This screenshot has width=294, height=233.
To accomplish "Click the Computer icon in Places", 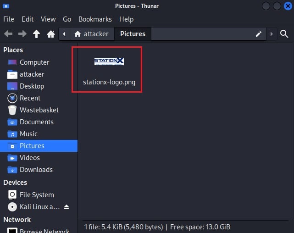I will [x=12, y=62].
